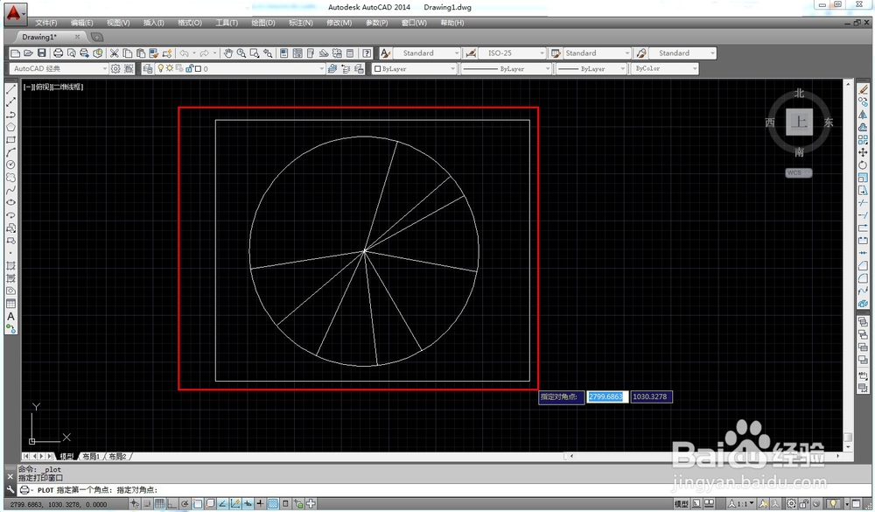Open the 文件(F) menu
The width and height of the screenshot is (875, 512).
[x=45, y=23]
